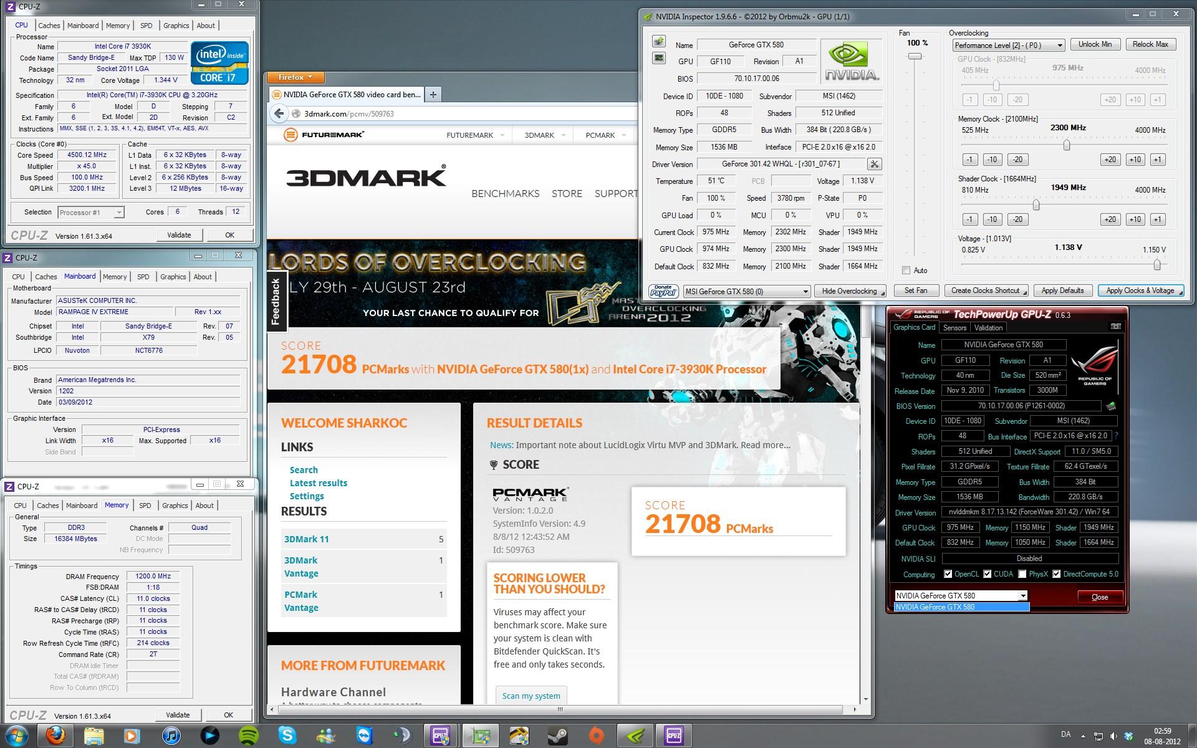Click Validate in top CPU-Z window
This screenshot has width=1197, height=748.
[x=179, y=235]
